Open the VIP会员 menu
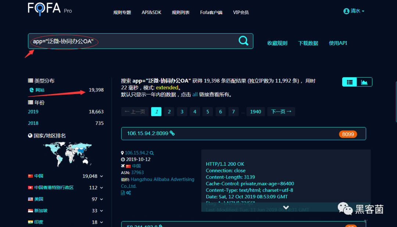Screen dimensions: 397x227 point(241,12)
